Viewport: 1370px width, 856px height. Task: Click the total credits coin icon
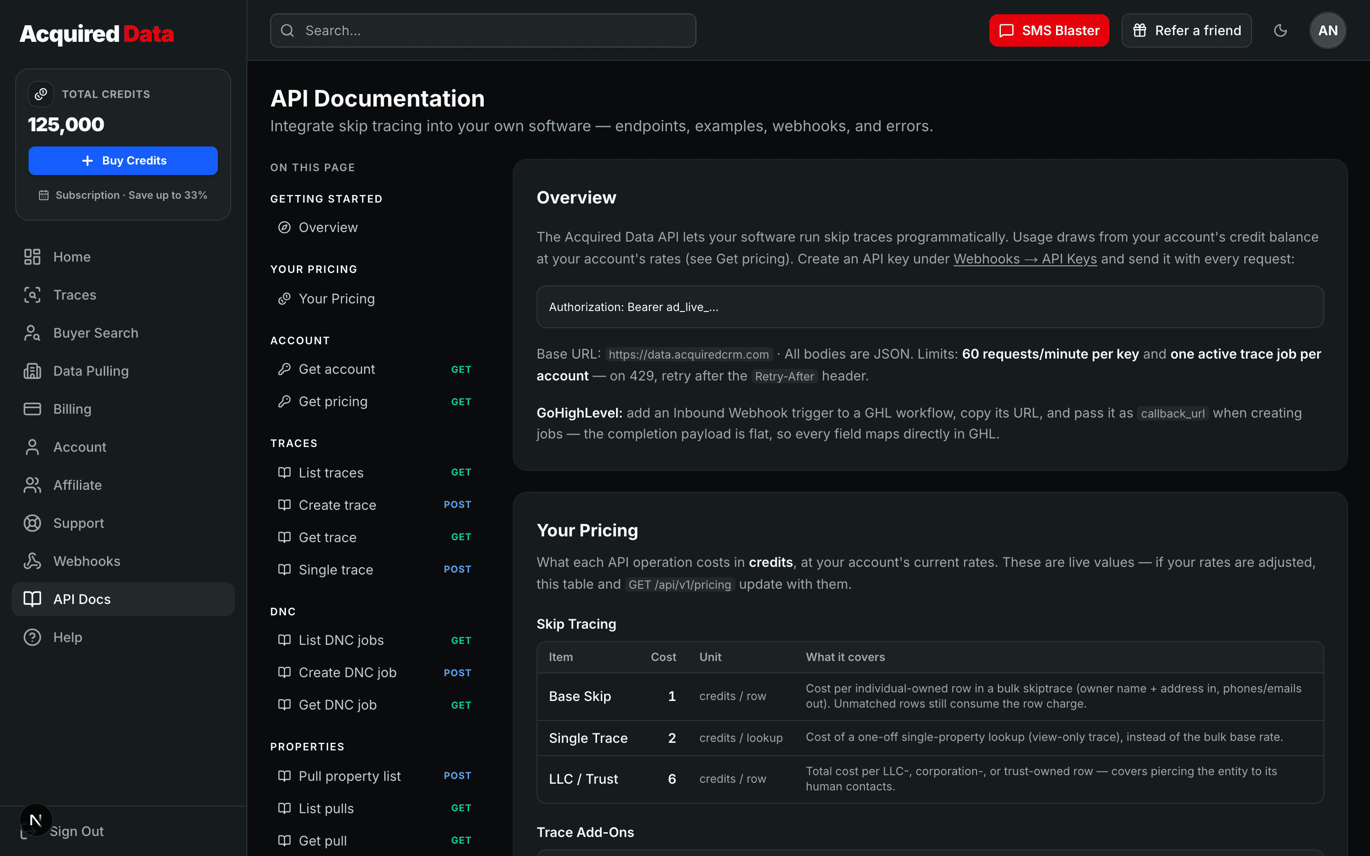pos(41,94)
